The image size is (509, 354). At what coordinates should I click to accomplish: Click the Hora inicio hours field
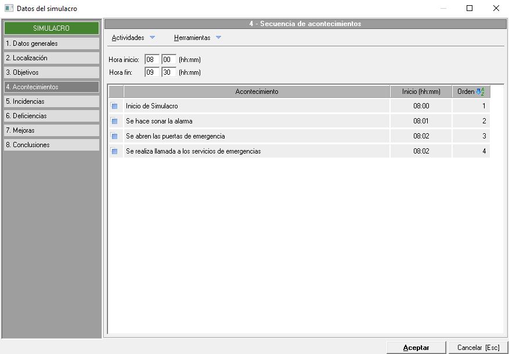click(x=152, y=60)
